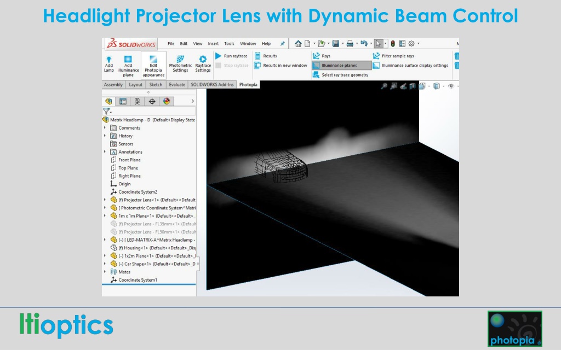
Task: Click the Rebuild traffic light icon
Action: [x=393, y=44]
